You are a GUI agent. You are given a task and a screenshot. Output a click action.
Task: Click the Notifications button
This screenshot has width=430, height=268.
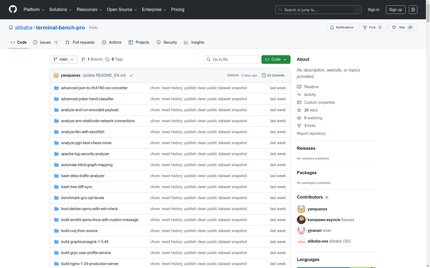tap(342, 27)
